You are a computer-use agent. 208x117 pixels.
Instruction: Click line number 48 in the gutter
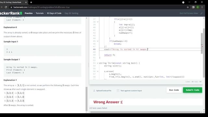94,49
